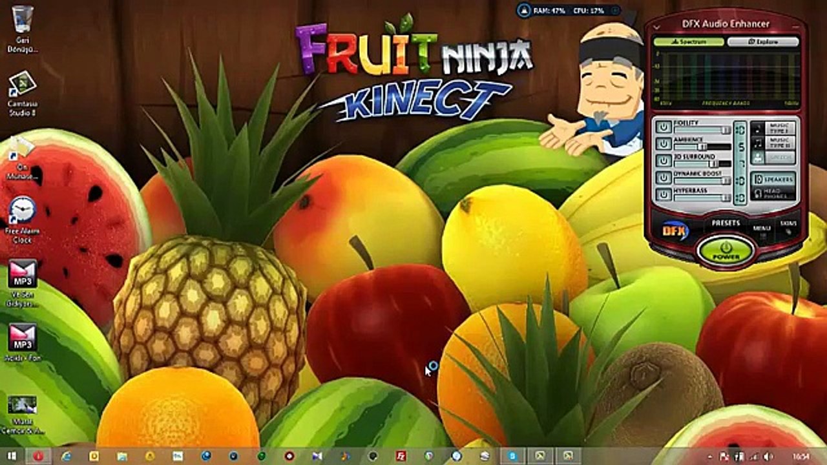Click the green DFX Power button
Image resolution: width=827 pixels, height=465 pixels.
coord(726,251)
